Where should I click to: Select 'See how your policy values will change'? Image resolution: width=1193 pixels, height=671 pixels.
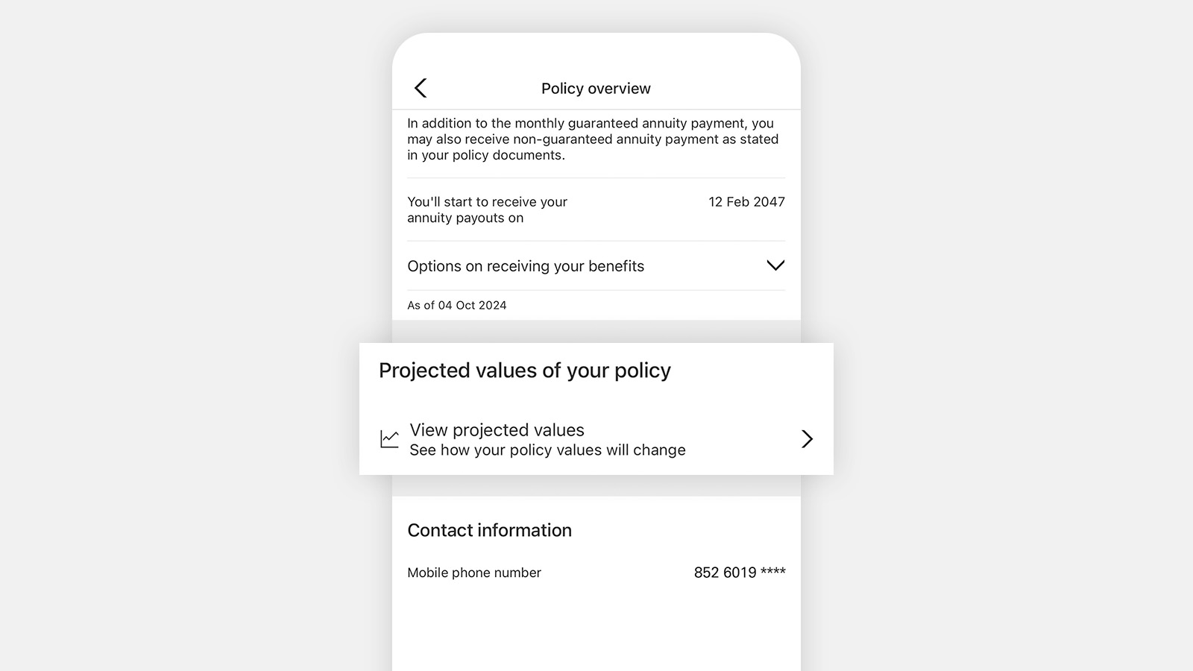tap(547, 450)
